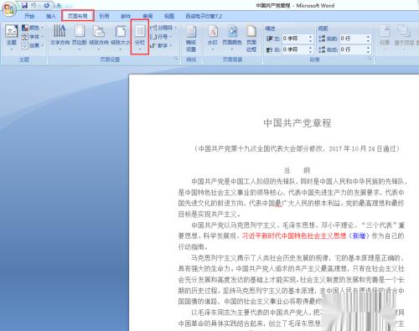The width and height of the screenshot is (419, 331).
Task: Click the 水印 (Watermark) icon
Action: (213, 31)
